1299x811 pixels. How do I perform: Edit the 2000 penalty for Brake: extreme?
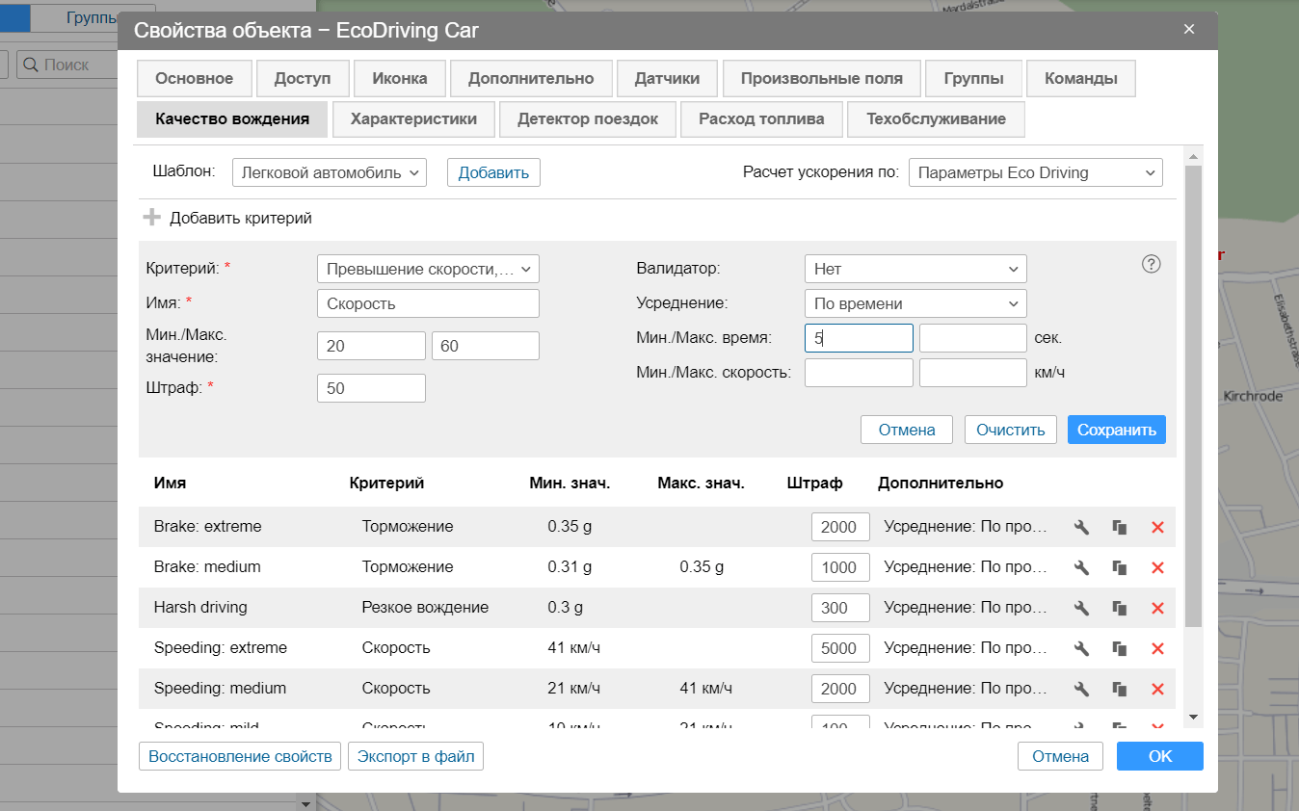(x=840, y=527)
